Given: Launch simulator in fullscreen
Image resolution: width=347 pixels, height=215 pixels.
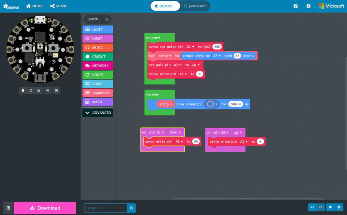Looking at the screenshot, I should pos(56,90).
